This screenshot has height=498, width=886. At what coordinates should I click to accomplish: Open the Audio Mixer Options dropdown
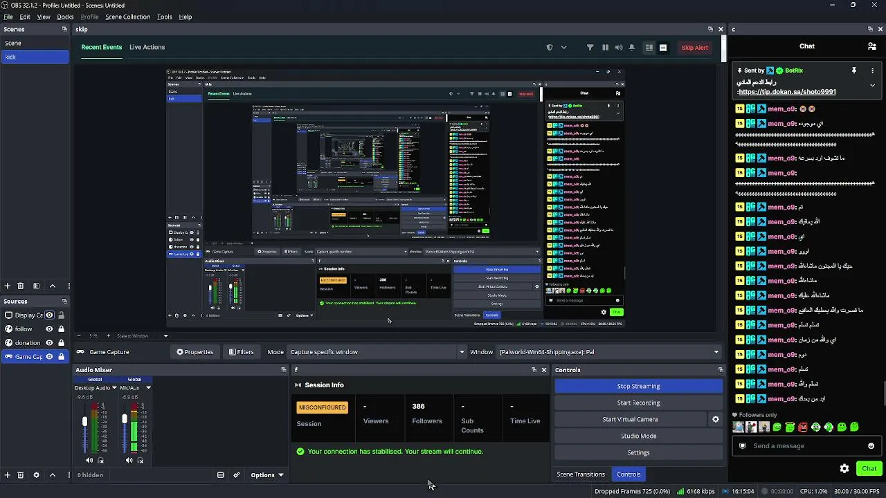point(267,475)
